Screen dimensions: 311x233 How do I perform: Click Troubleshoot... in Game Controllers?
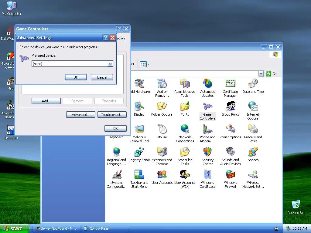112,114
